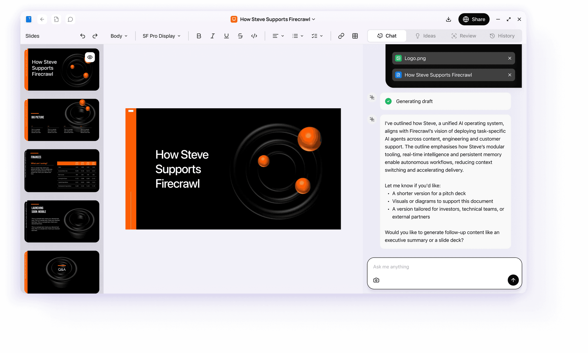Open the bullet list dropdown
588x353 pixels.
[298, 36]
